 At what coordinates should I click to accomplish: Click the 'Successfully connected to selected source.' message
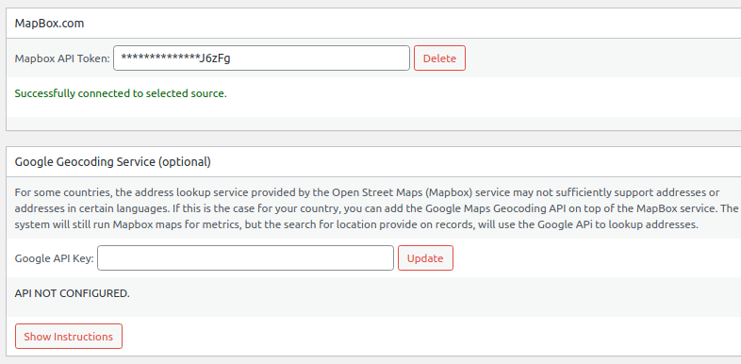121,93
